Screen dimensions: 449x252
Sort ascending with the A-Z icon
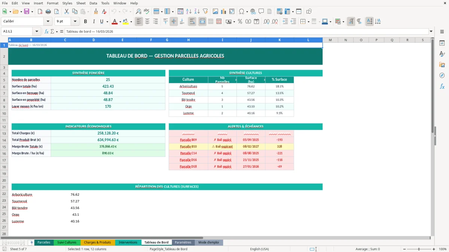189,12
